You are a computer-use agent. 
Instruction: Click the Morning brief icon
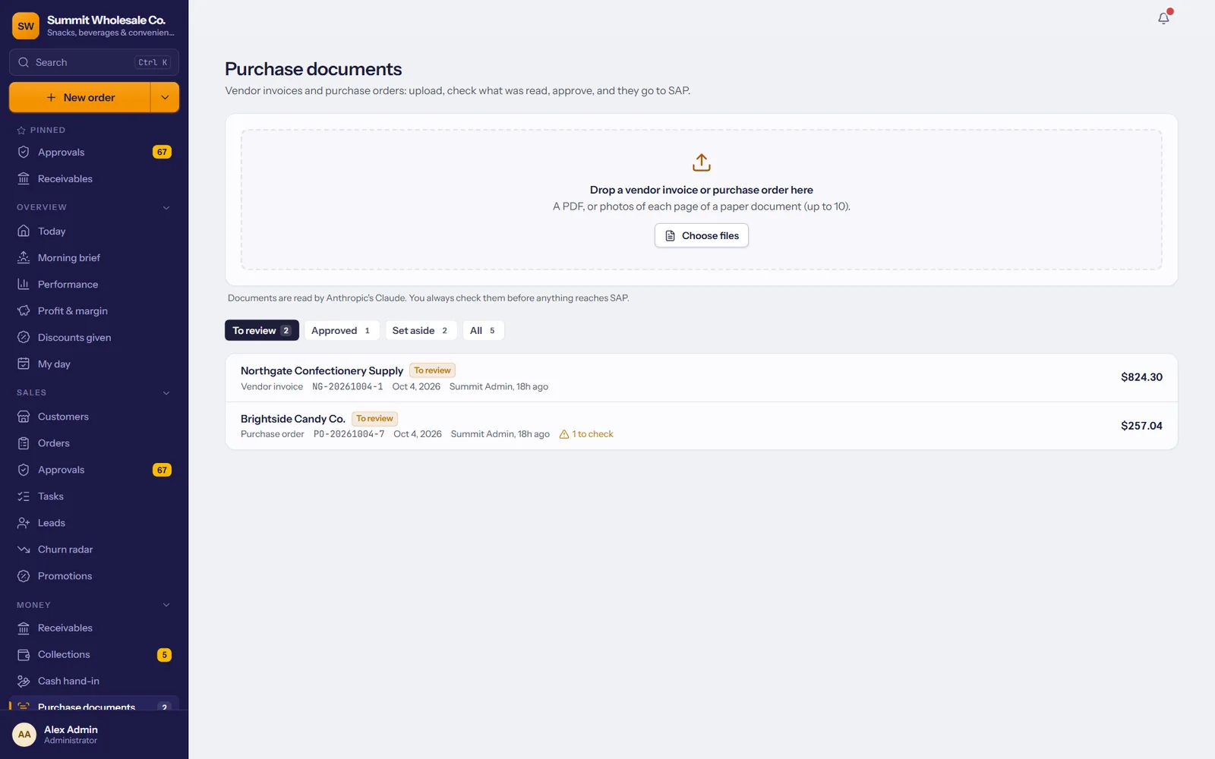(x=24, y=257)
